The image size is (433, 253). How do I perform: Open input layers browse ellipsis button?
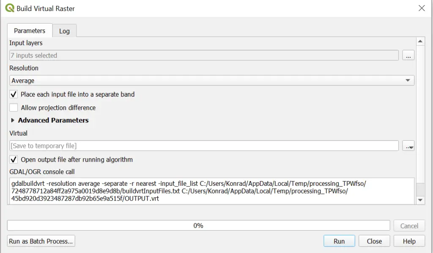click(x=408, y=55)
